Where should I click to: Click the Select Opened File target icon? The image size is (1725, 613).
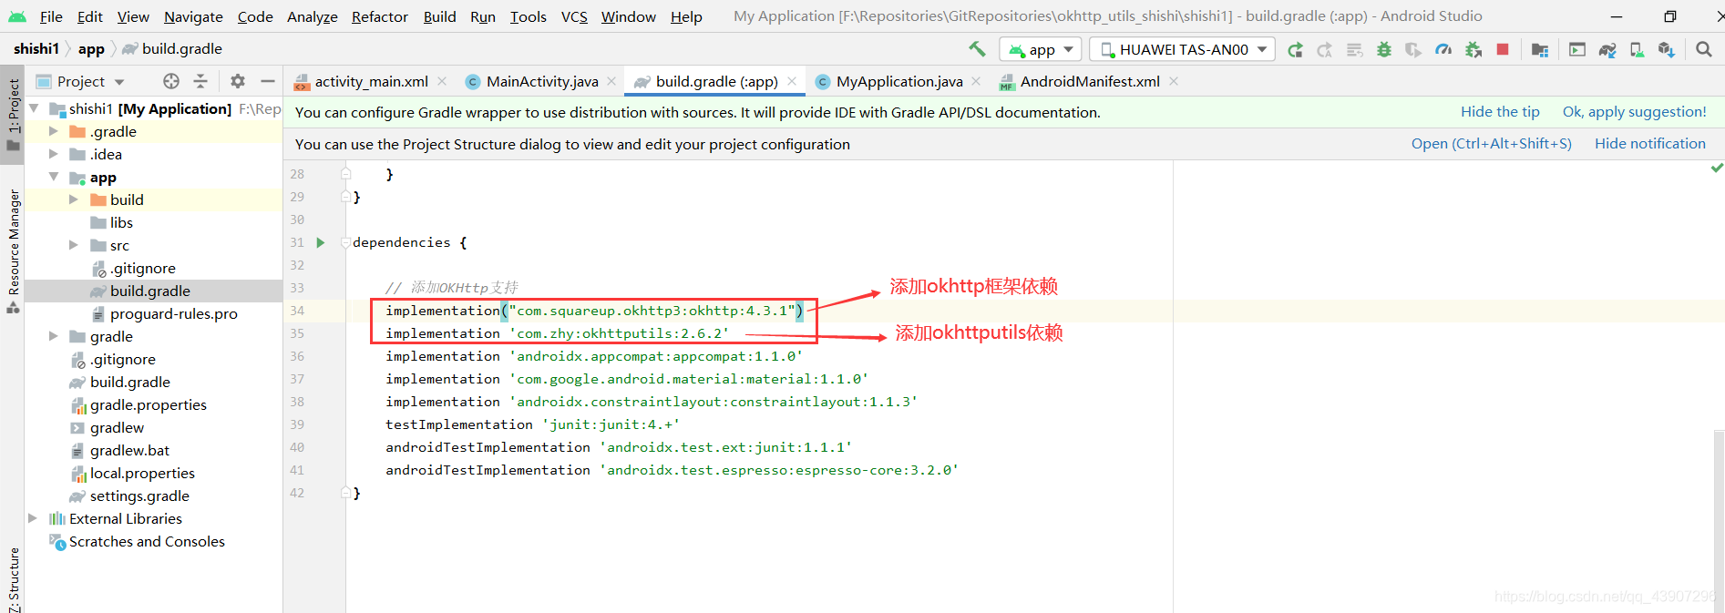[171, 81]
